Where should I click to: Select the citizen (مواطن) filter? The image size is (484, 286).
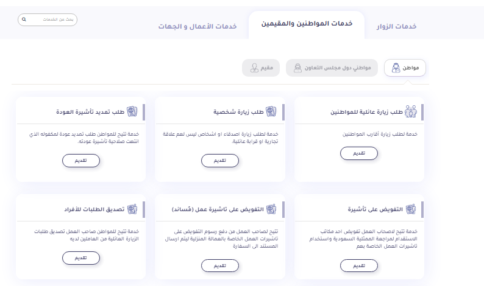click(x=405, y=68)
